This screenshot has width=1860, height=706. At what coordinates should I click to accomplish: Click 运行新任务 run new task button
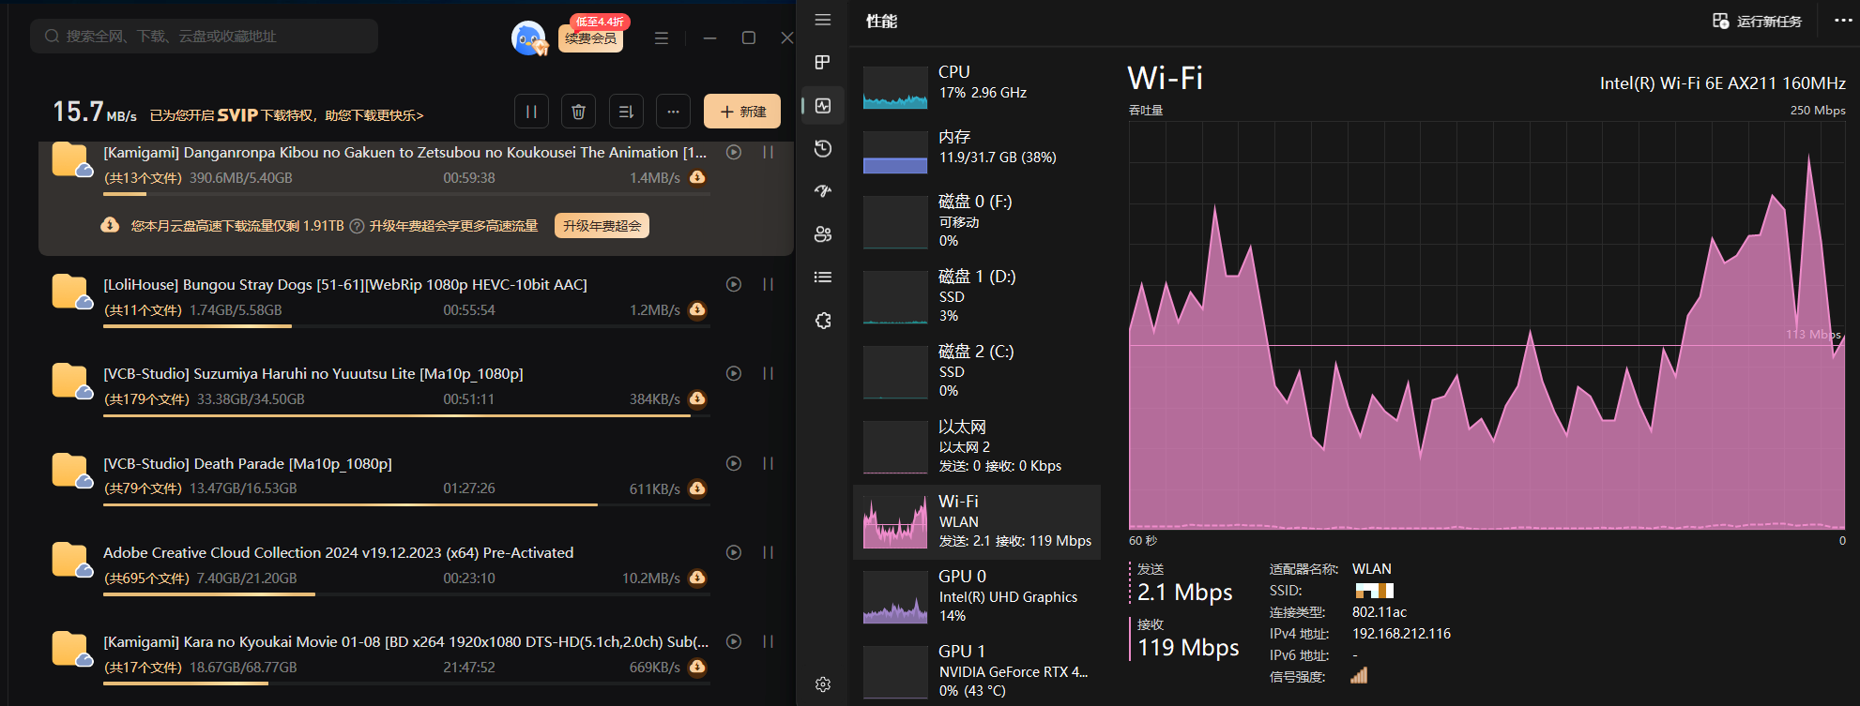(x=1757, y=21)
